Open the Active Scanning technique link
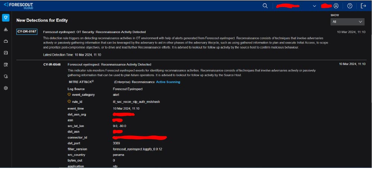Image resolution: width=372 pixels, height=169 pixels. pos(168,82)
